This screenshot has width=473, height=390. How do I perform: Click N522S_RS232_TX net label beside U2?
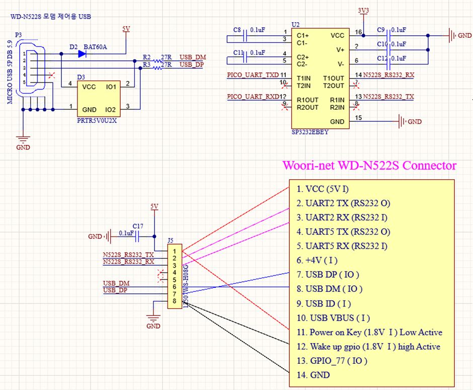coord(388,97)
